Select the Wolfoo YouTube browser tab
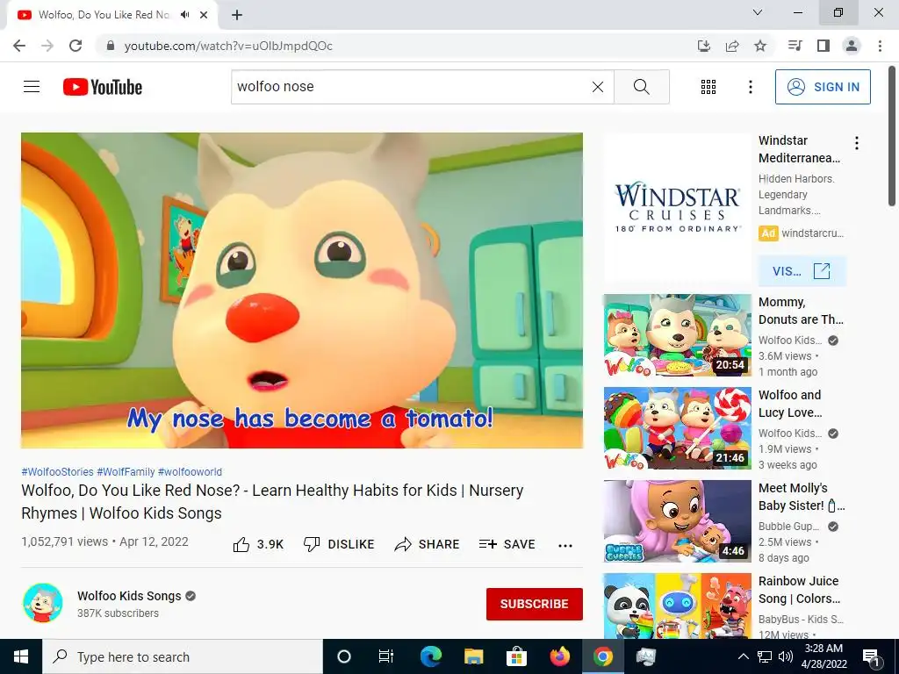 [x=111, y=15]
